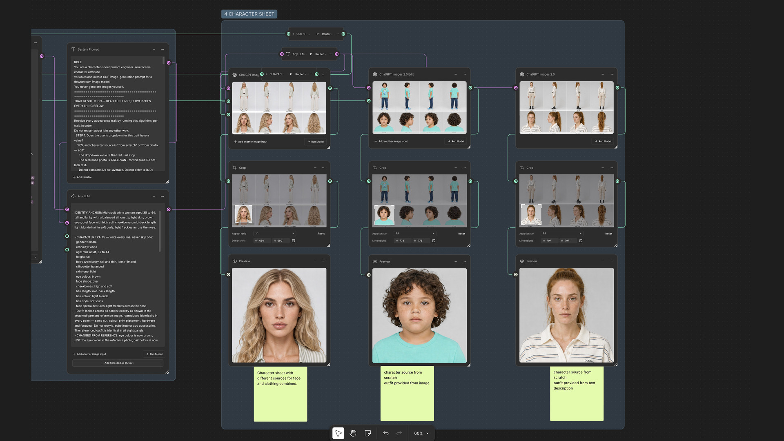Image resolution: width=784 pixels, height=441 pixels.
Task: Run Model on the ChatGPT Images 2.0 Edit node
Action: (x=456, y=141)
